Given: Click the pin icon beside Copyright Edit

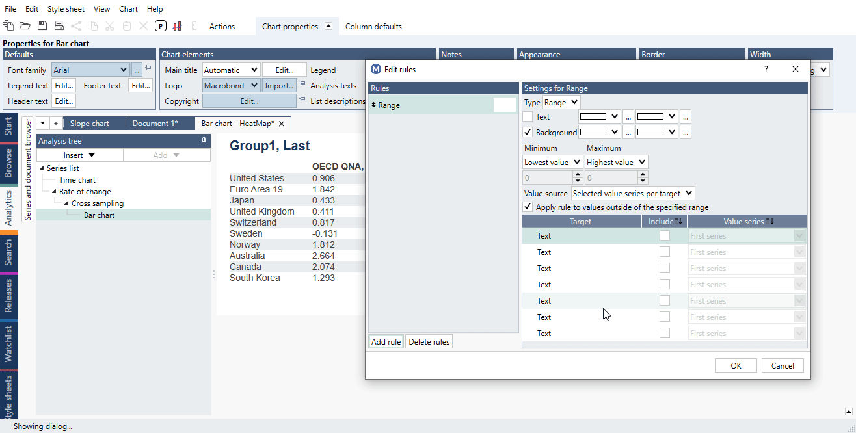Looking at the screenshot, I should (302, 99).
